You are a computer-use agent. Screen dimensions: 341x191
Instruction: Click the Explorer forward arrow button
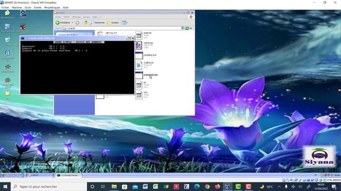pyautogui.click(x=77, y=22)
